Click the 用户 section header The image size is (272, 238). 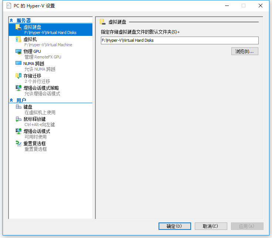pos(21,100)
